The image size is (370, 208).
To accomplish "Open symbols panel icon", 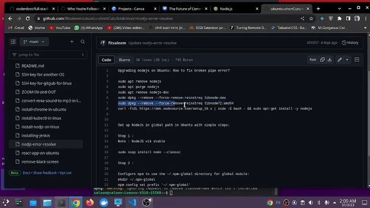I will (x=357, y=60).
